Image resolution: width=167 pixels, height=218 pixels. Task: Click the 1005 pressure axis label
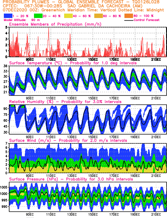click(4, 187)
